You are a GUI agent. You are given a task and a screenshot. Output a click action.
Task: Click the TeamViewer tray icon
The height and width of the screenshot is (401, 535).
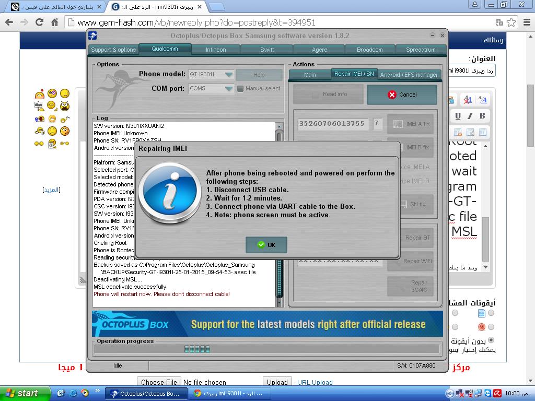pos(489,394)
